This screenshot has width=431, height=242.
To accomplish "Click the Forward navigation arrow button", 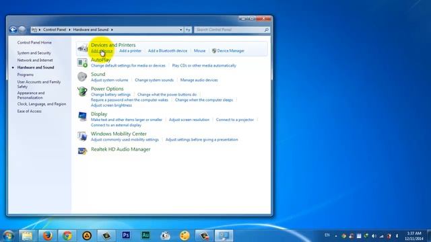I will click(22, 30).
